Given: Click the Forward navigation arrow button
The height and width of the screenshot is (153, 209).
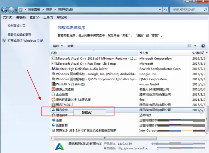Looking at the screenshot, I should pos(11,10).
